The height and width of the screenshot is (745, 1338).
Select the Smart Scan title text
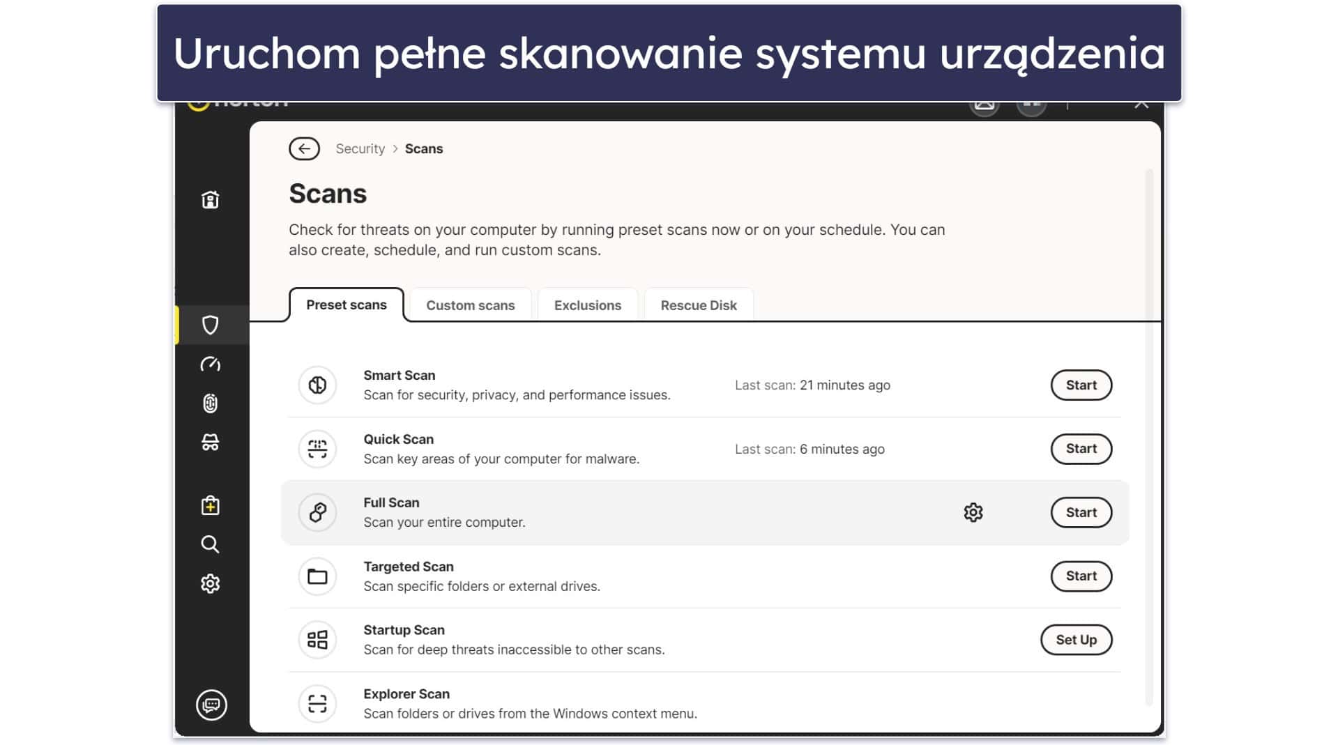pos(400,375)
